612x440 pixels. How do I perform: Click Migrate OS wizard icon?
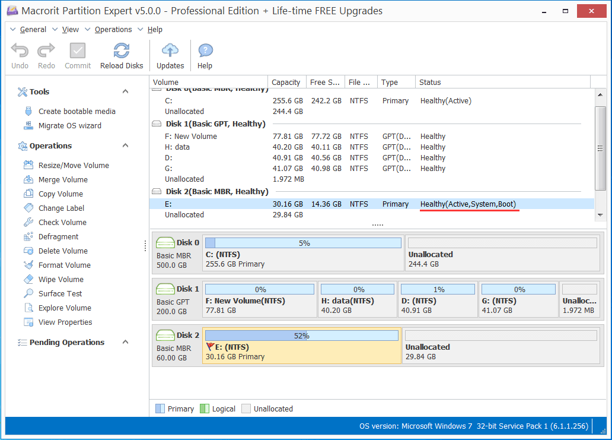28,125
